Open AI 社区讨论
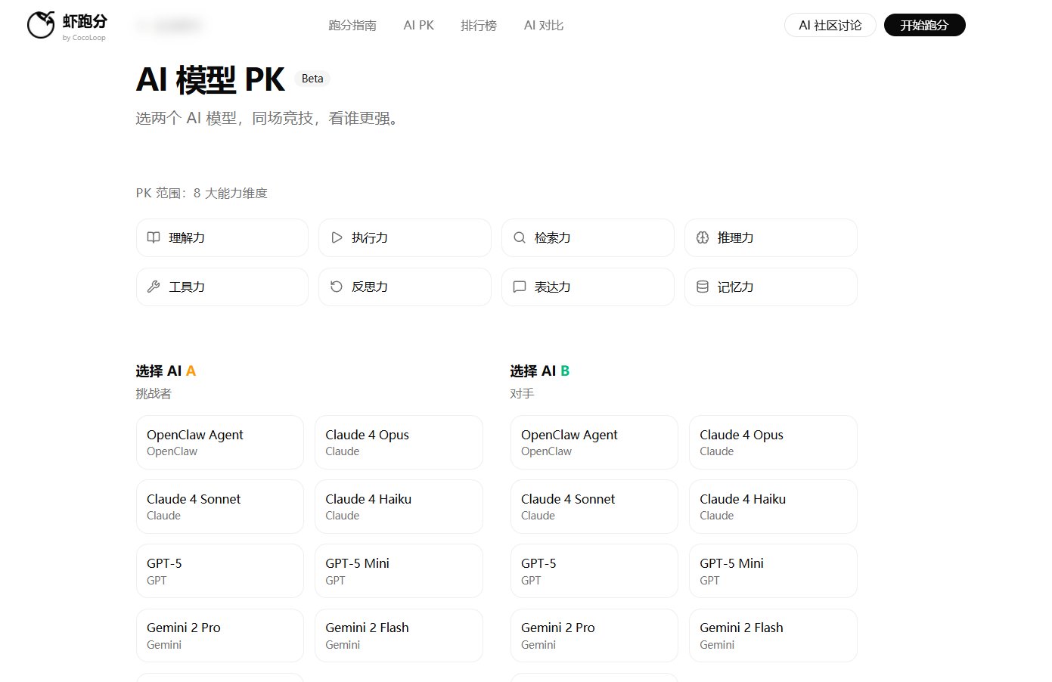 point(830,25)
